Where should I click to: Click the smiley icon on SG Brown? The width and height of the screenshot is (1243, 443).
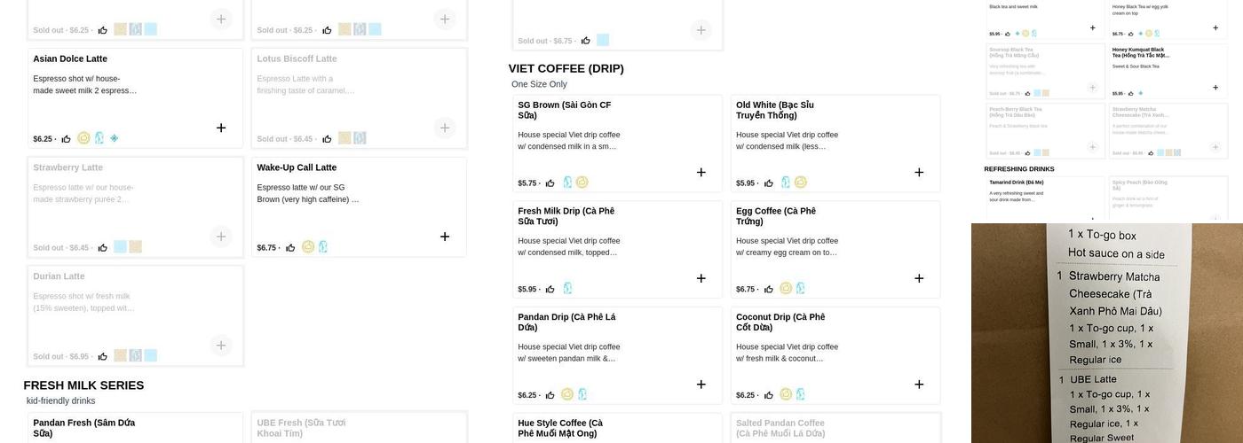[x=582, y=183]
